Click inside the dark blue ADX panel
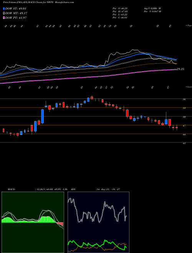Viewport: 192px width, 253px height. [98, 222]
